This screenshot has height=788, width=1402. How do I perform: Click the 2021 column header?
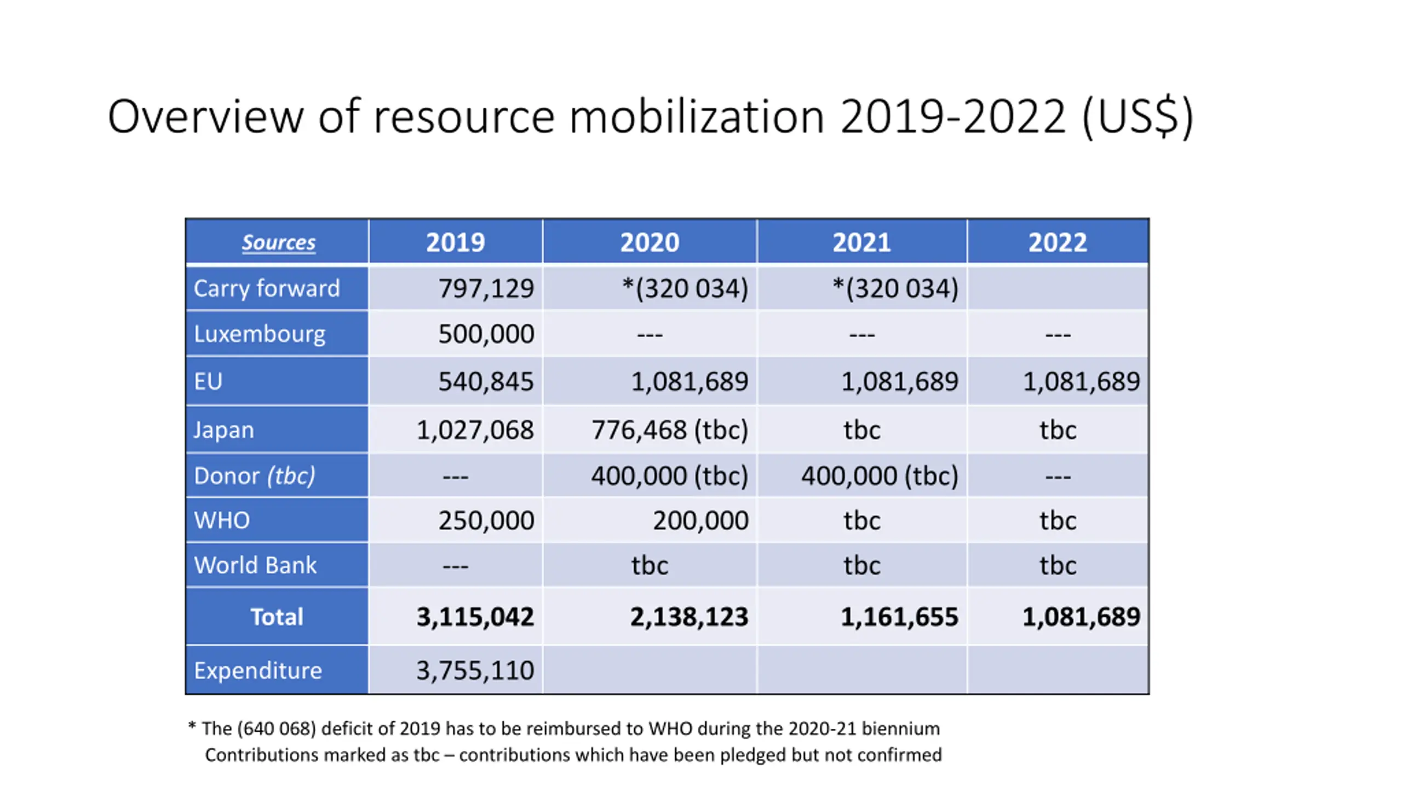[861, 242]
